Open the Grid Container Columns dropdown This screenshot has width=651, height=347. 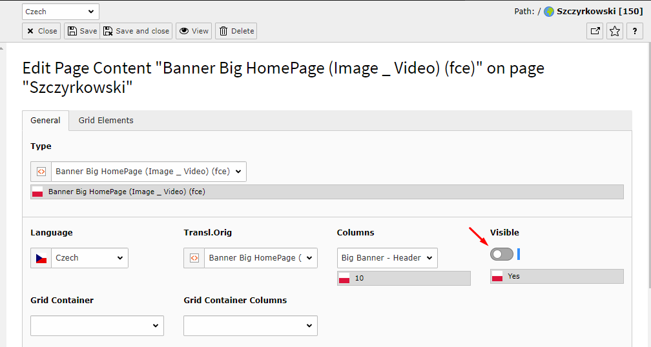coord(250,326)
